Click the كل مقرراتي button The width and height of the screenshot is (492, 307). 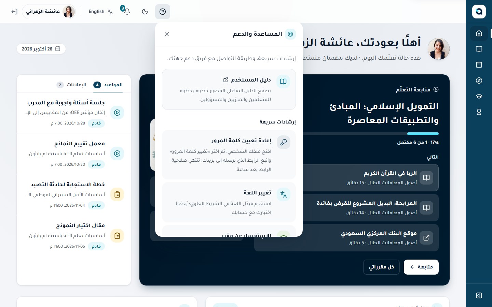click(x=381, y=267)
